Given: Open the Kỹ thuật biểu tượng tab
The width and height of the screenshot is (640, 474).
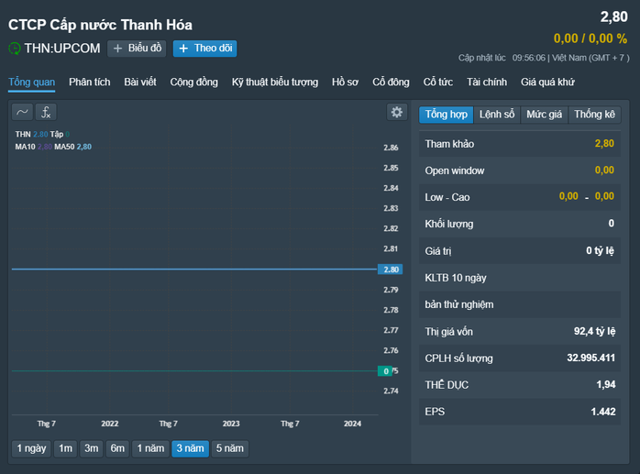Looking at the screenshot, I should (x=275, y=83).
